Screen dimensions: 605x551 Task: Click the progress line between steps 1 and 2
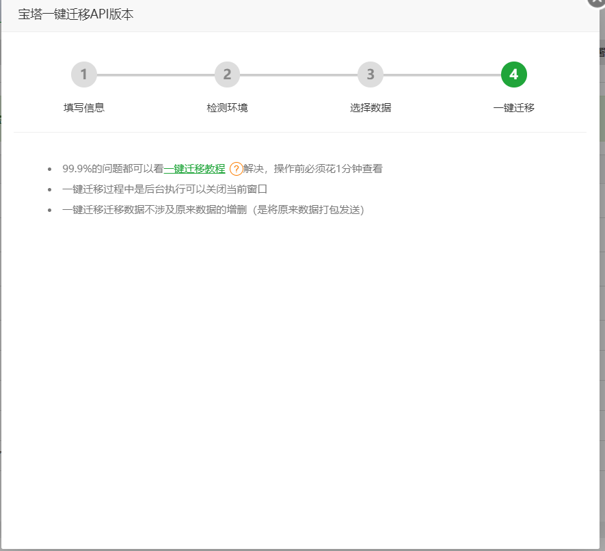click(x=155, y=75)
